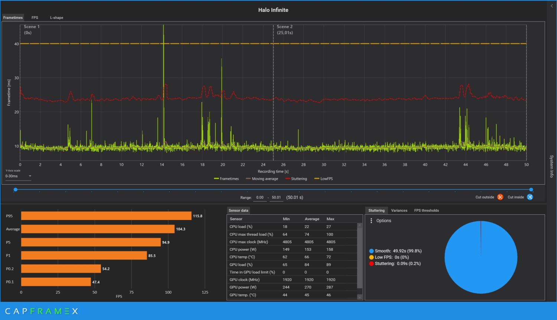Click the red Stuttering pie legend dot
Viewport: 557px width, 320px height.
pyautogui.click(x=371, y=264)
